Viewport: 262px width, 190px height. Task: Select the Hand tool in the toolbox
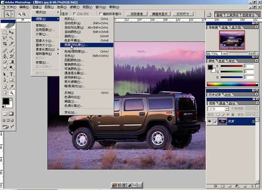tap(5, 93)
